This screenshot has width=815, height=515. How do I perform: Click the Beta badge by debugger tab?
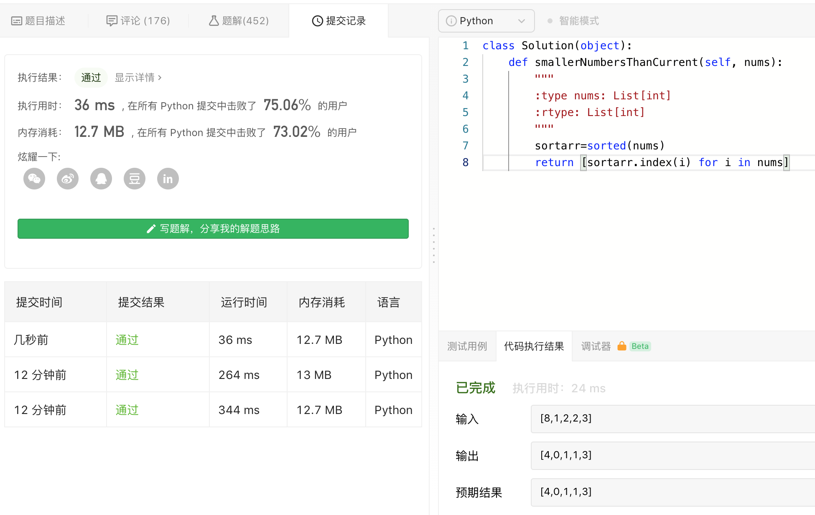[640, 346]
